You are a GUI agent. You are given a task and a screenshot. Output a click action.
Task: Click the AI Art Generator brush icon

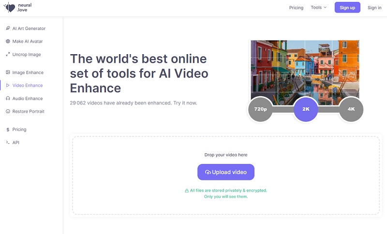tap(8, 28)
